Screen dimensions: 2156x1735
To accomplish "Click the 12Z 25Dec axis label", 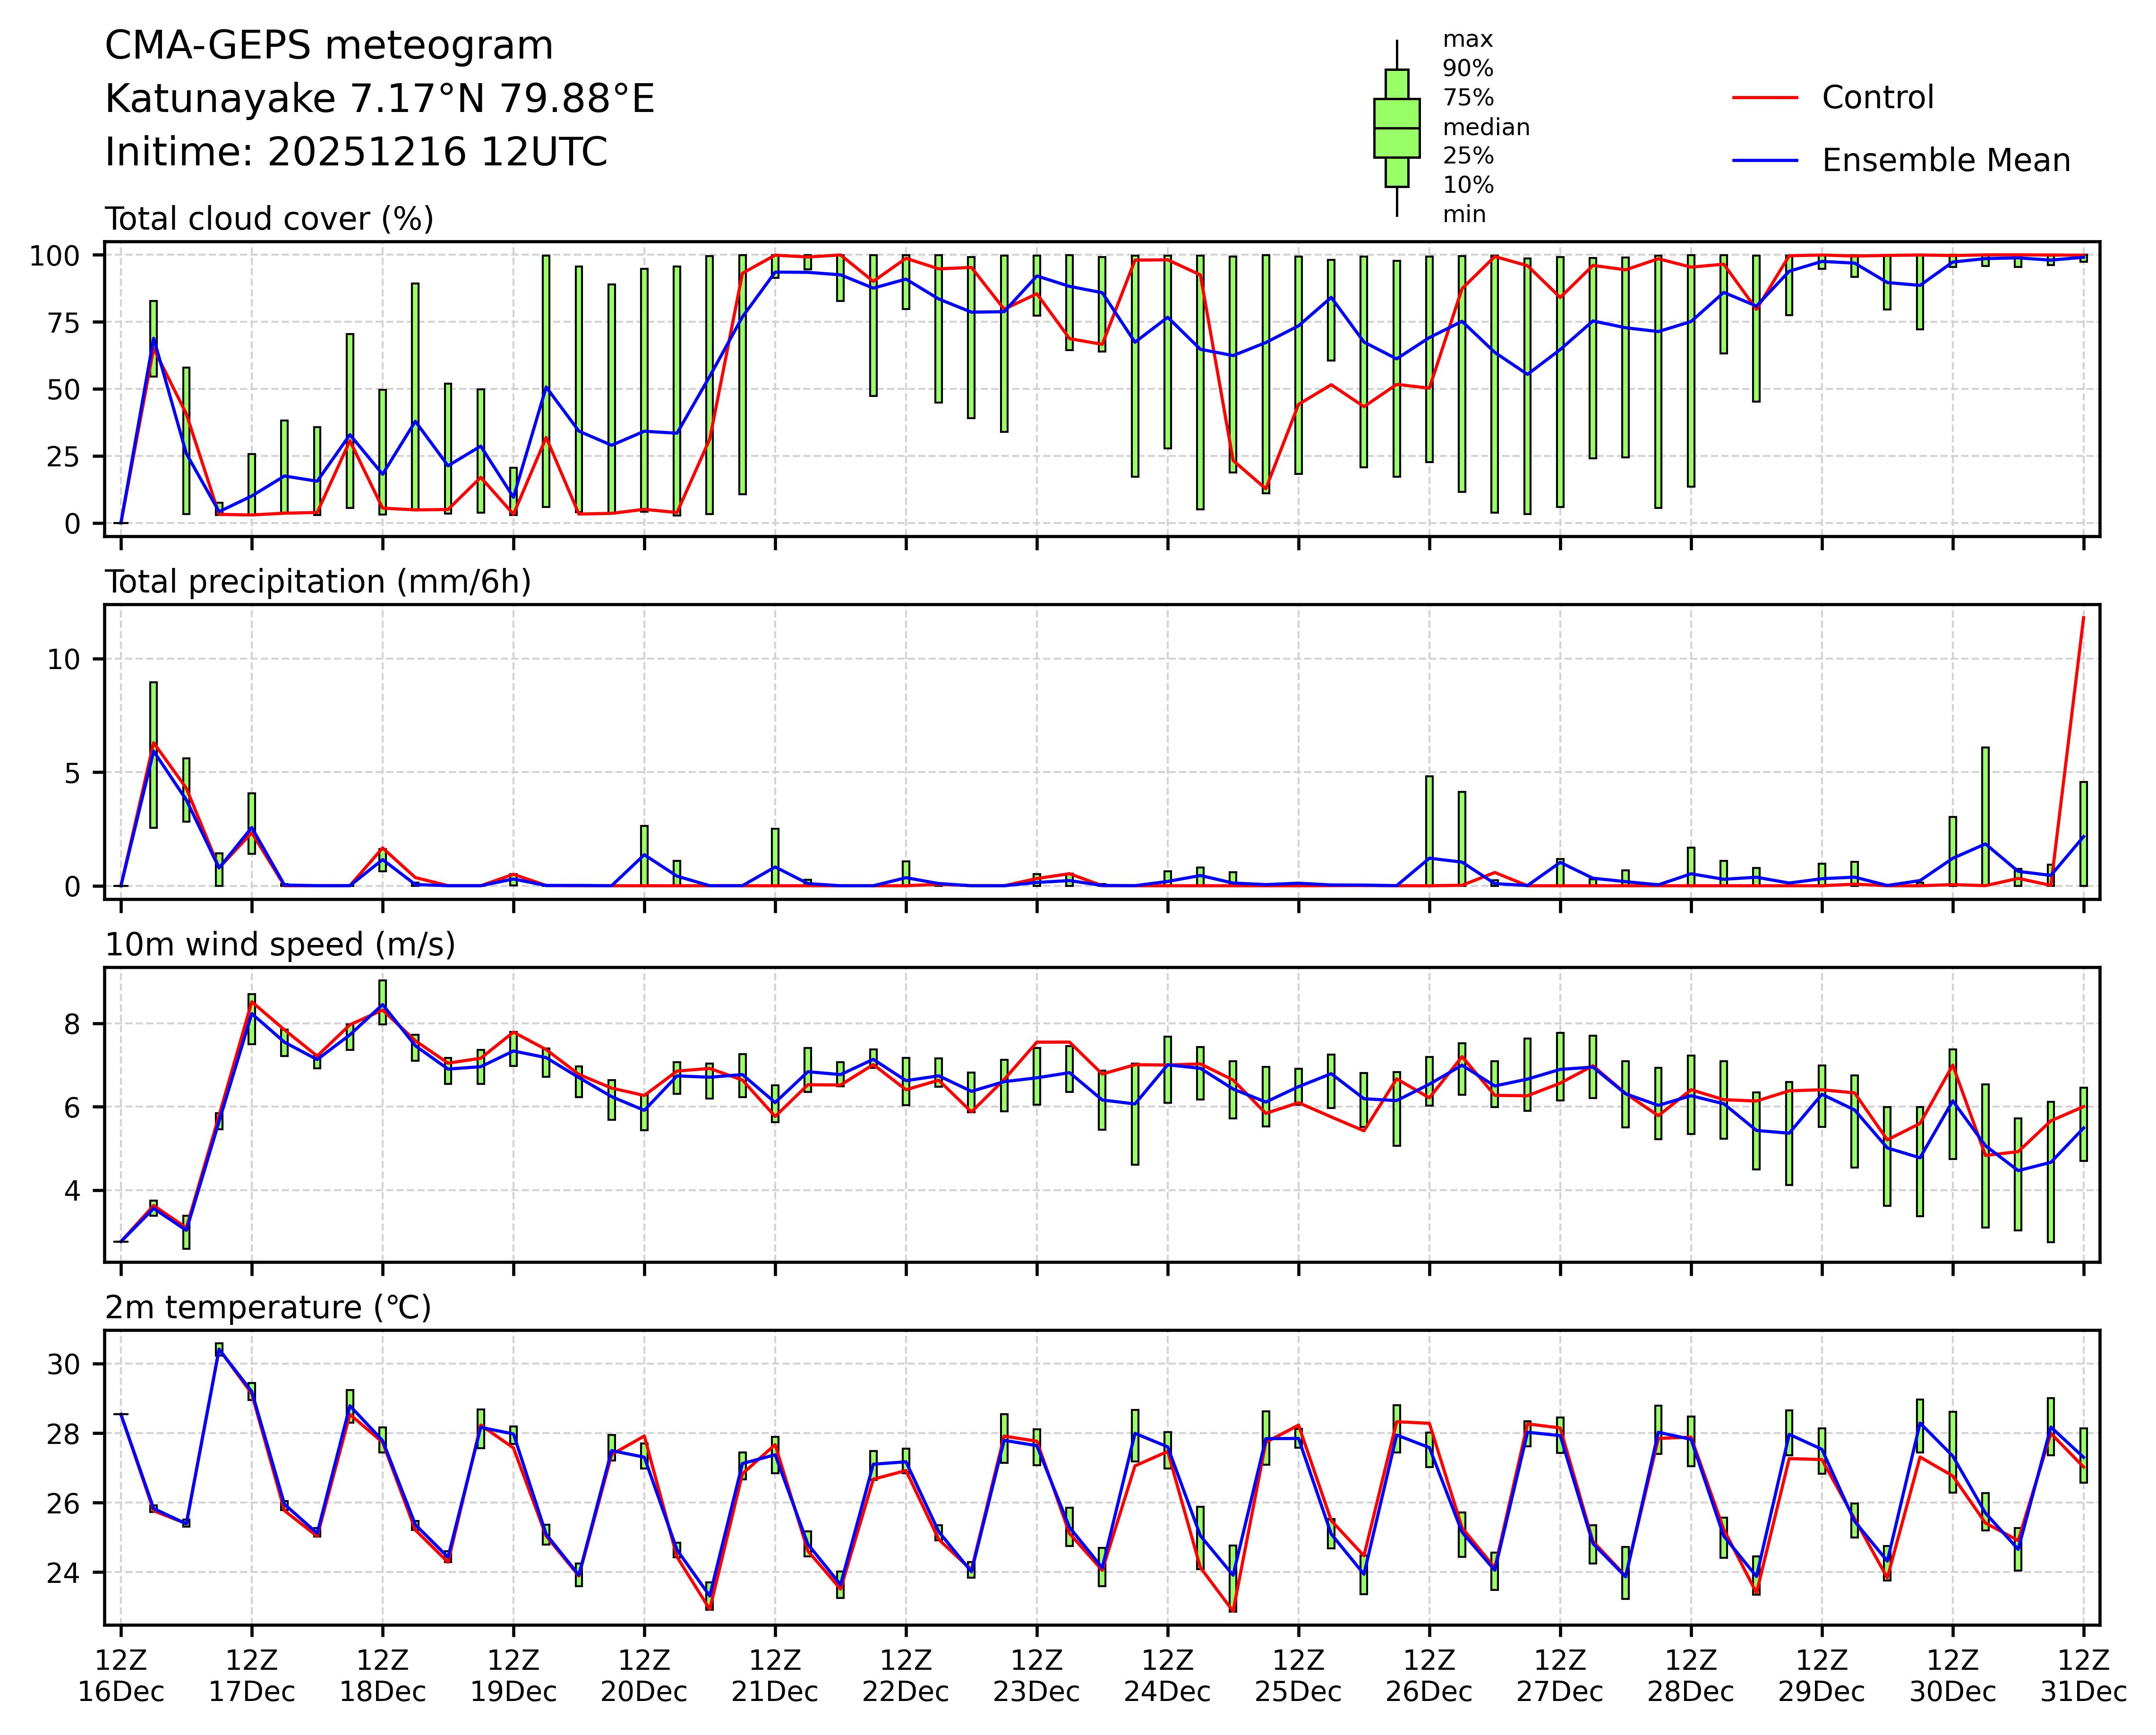I will point(1298,1676).
